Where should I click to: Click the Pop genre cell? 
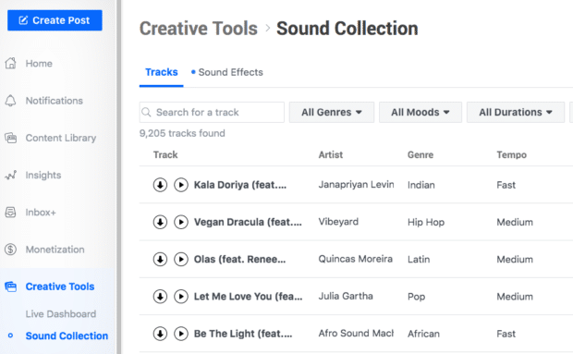416,297
